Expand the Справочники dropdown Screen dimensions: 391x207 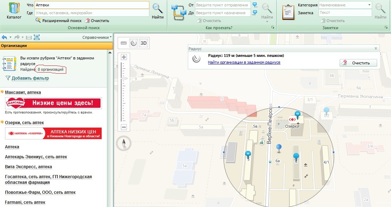pyautogui.click(x=97, y=37)
